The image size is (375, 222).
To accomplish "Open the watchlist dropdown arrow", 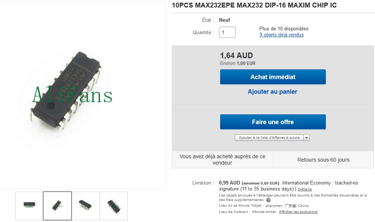I will tap(307, 138).
